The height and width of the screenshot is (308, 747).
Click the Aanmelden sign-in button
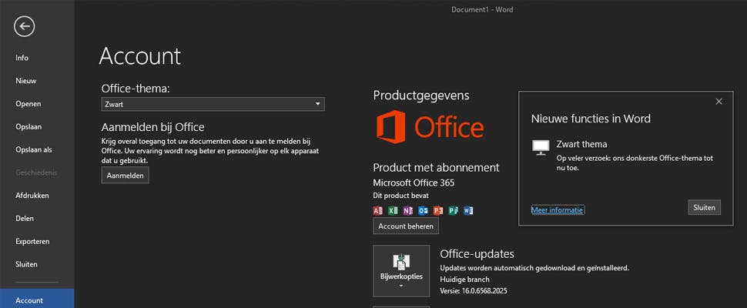126,176
